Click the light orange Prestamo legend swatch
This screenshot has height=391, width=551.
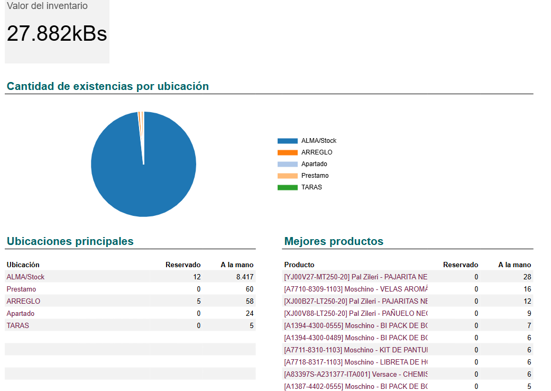click(x=288, y=176)
